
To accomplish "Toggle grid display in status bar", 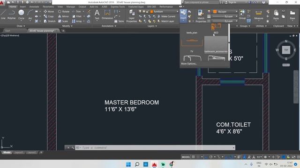I will tap(194, 157).
